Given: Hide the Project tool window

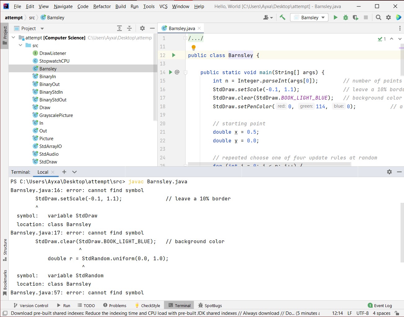Looking at the screenshot, I should (x=152, y=28).
